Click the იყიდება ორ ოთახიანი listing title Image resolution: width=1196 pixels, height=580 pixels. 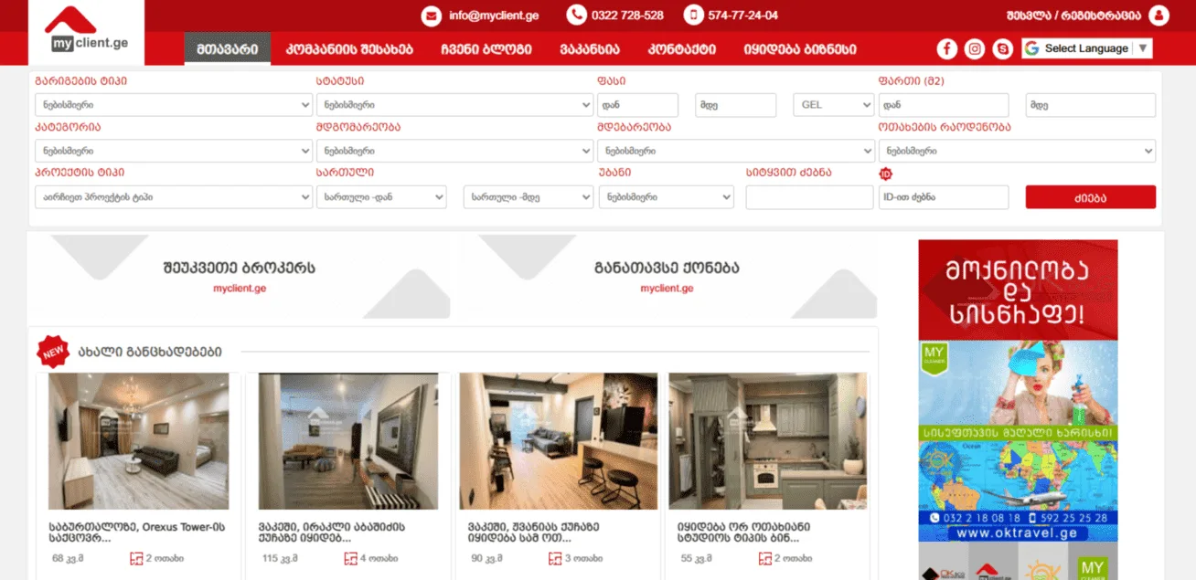tap(743, 533)
